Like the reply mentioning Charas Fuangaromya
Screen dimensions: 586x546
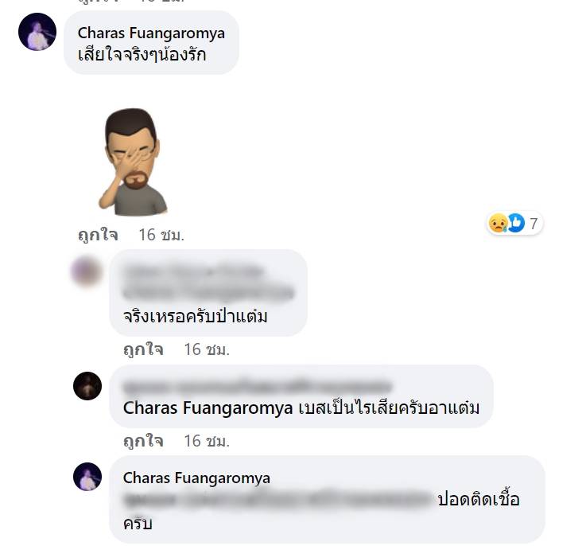(143, 441)
